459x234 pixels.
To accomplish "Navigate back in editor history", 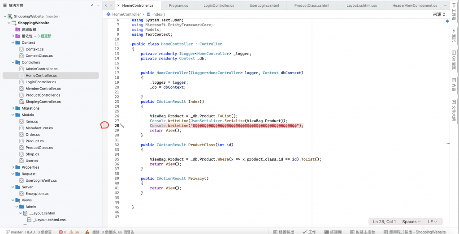I will [x=106, y=5].
